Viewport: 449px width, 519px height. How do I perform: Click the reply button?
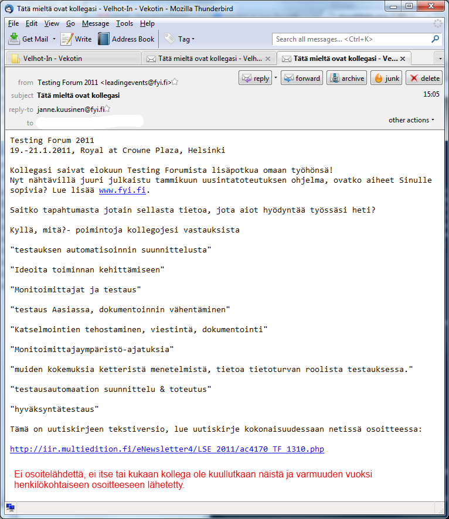click(256, 78)
